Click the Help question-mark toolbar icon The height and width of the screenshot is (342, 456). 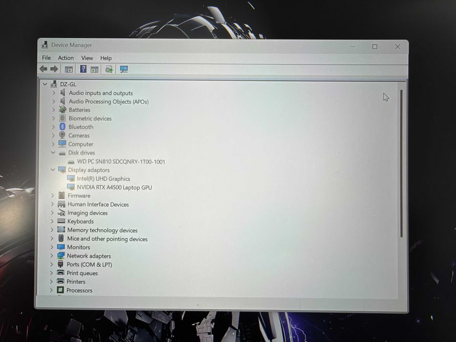pos(83,69)
